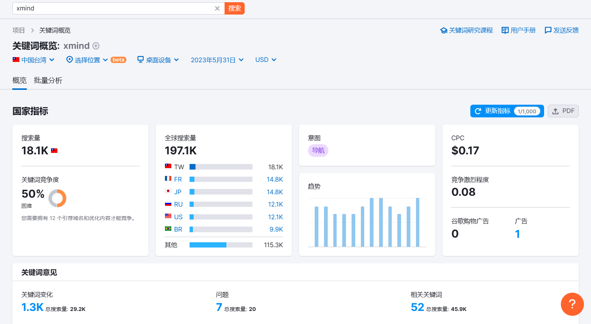Open the 项目 breadcrumb link
The width and height of the screenshot is (591, 324).
click(x=19, y=30)
